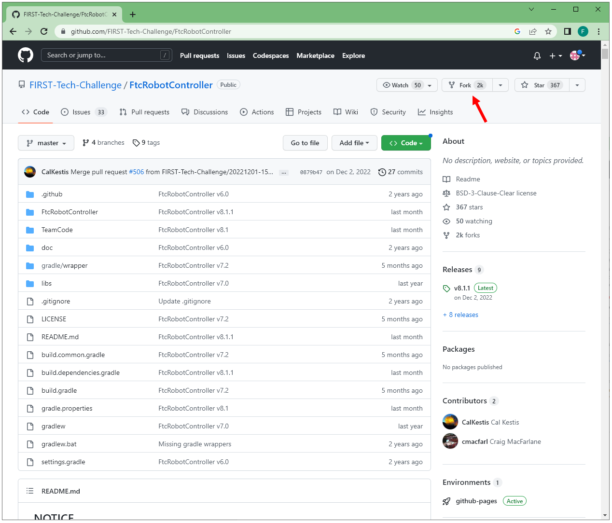This screenshot has width=612, height=523.
Task: Click the browser back arrow
Action: (13, 31)
